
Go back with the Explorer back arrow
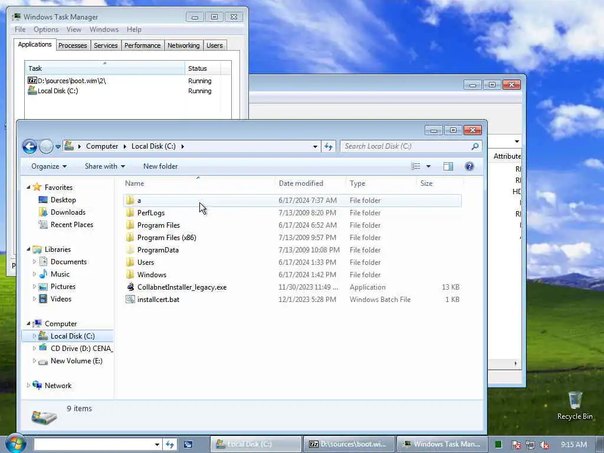point(29,146)
